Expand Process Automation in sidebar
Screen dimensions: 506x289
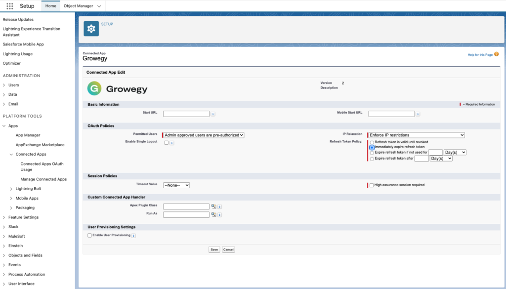(4, 275)
